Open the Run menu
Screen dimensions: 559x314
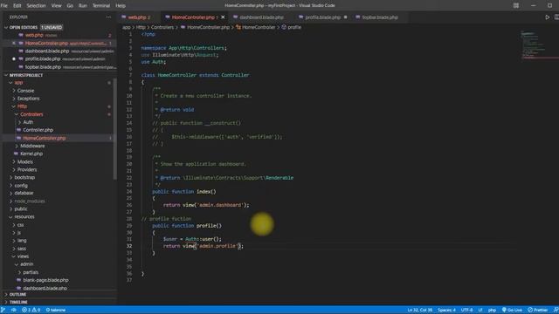point(83,5)
